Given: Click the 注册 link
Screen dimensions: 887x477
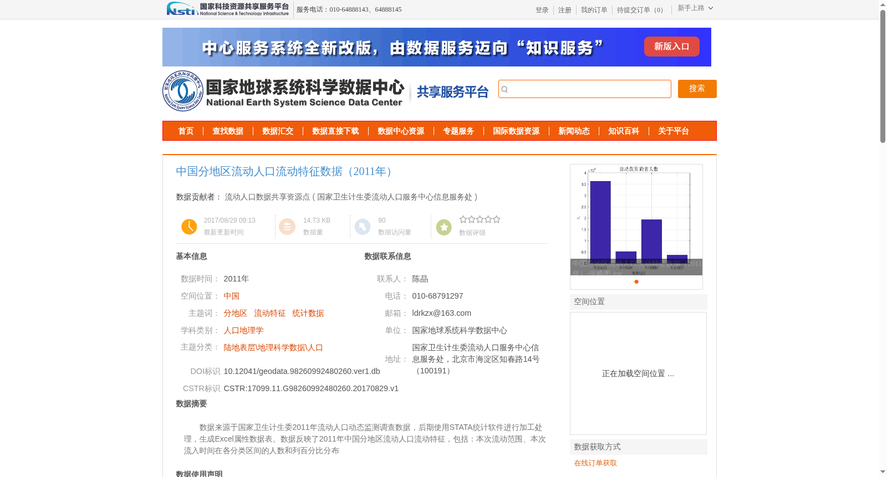Looking at the screenshot, I should tap(564, 10).
